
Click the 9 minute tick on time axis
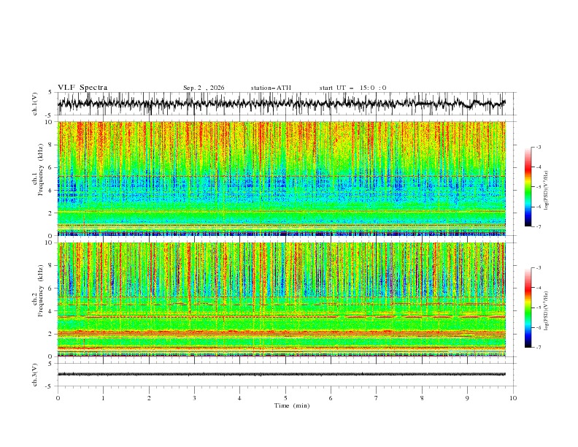point(467,398)
